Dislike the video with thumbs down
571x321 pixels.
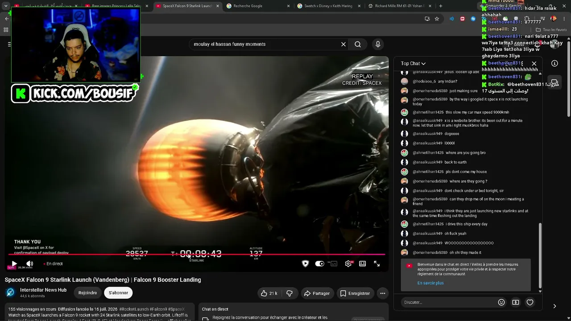[290, 293]
